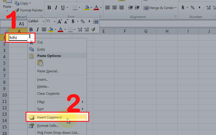Click mini toolbar Merge and Center icon
This screenshot has height=135, width=216.
tap(96, 22)
